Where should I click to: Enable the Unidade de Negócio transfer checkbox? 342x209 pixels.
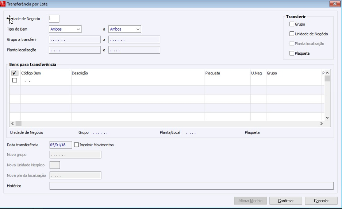point(292,34)
